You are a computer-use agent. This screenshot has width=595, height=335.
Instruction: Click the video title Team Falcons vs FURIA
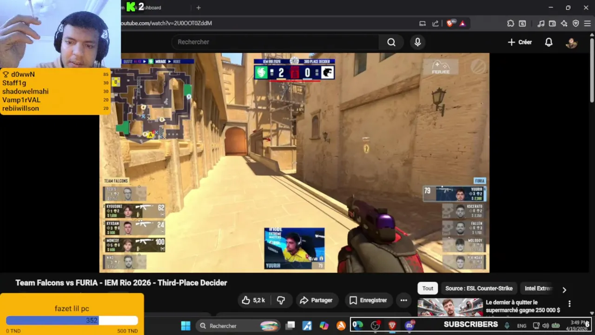121,283
